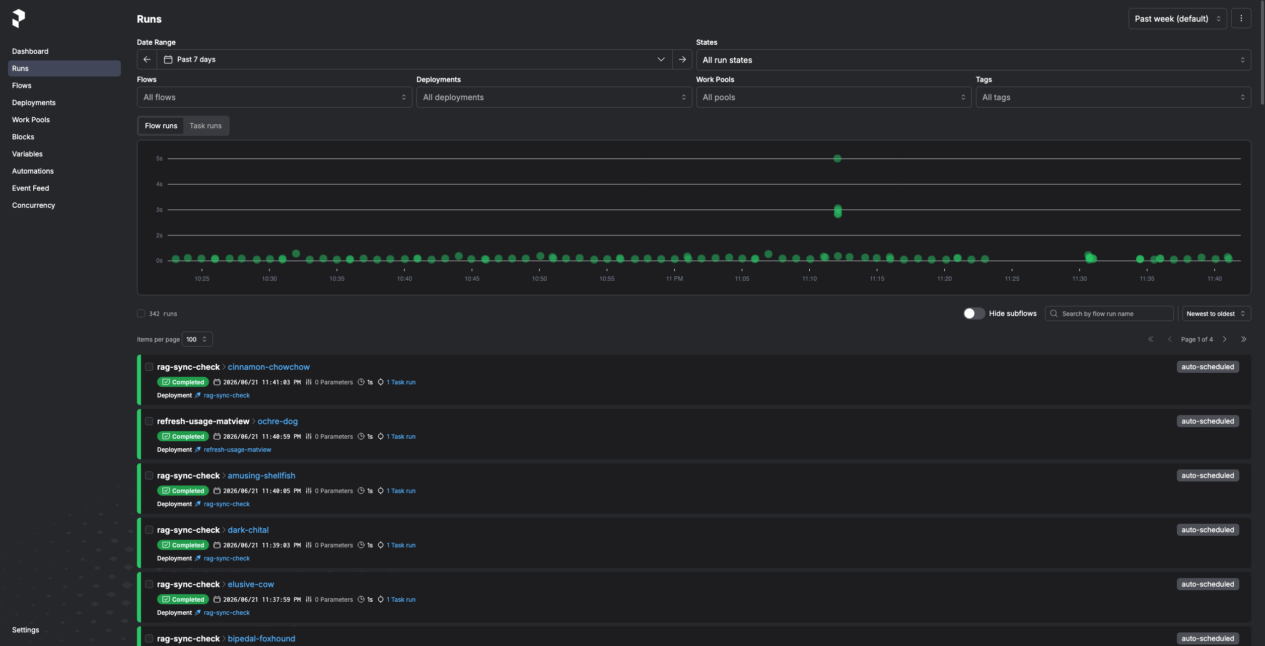Click clock icon on dark-chital run

pos(361,545)
